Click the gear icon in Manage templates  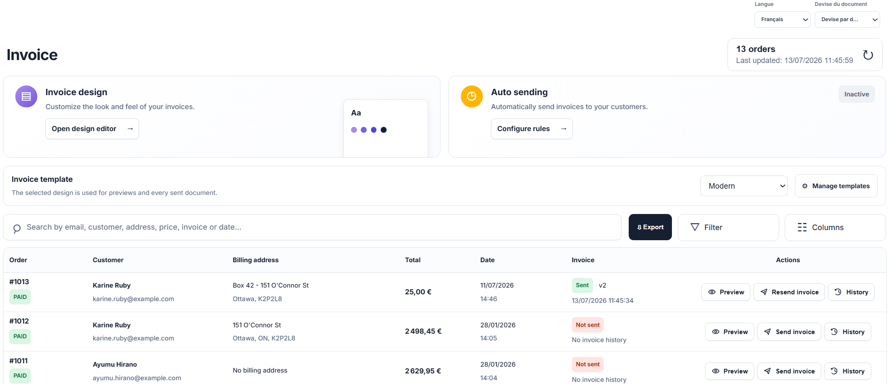click(805, 186)
